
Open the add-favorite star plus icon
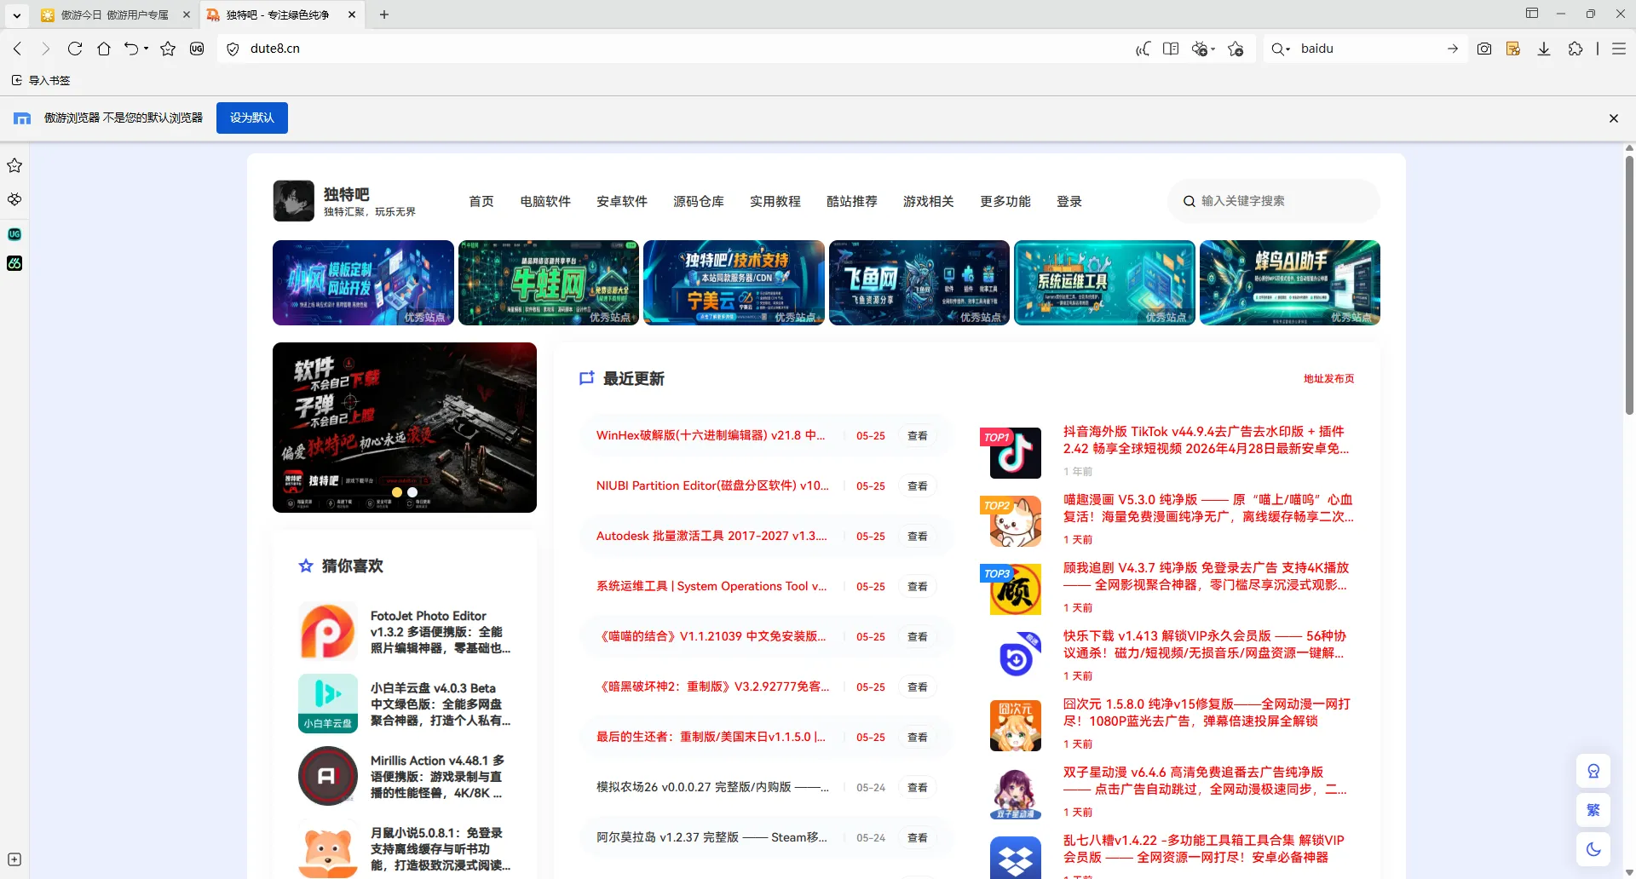[x=1236, y=49]
